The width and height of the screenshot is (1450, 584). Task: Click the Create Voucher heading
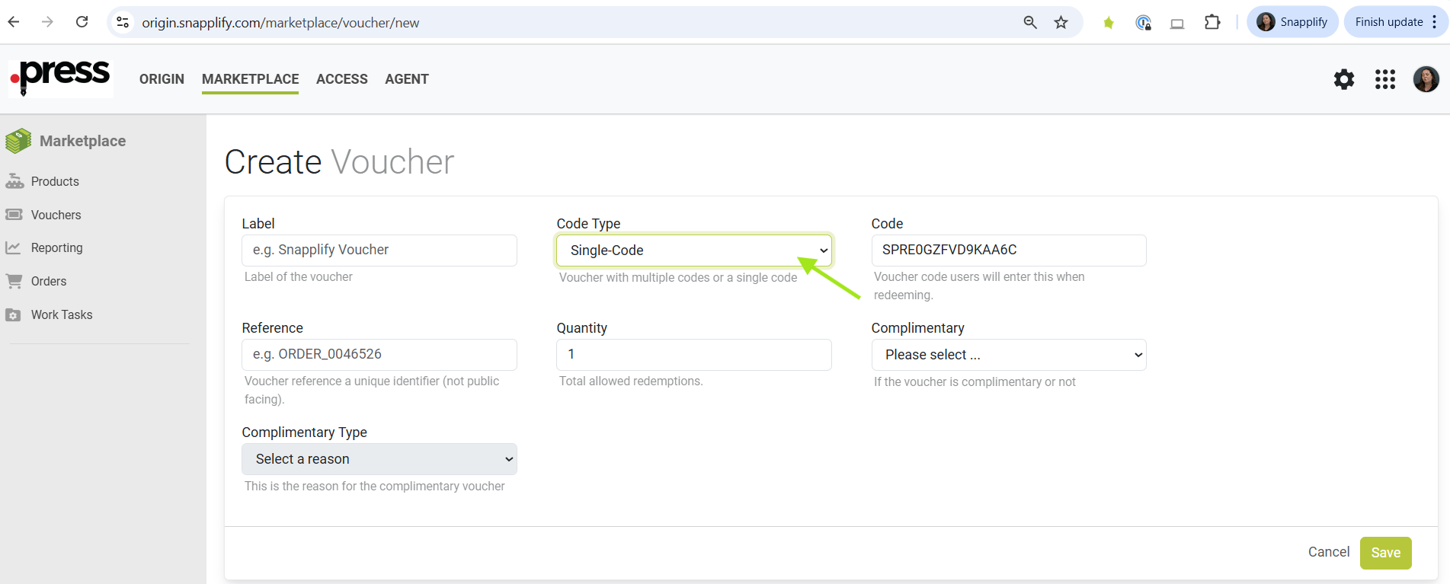pyautogui.click(x=339, y=161)
